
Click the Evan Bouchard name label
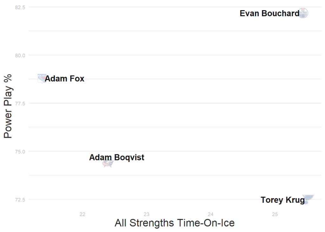269,13
